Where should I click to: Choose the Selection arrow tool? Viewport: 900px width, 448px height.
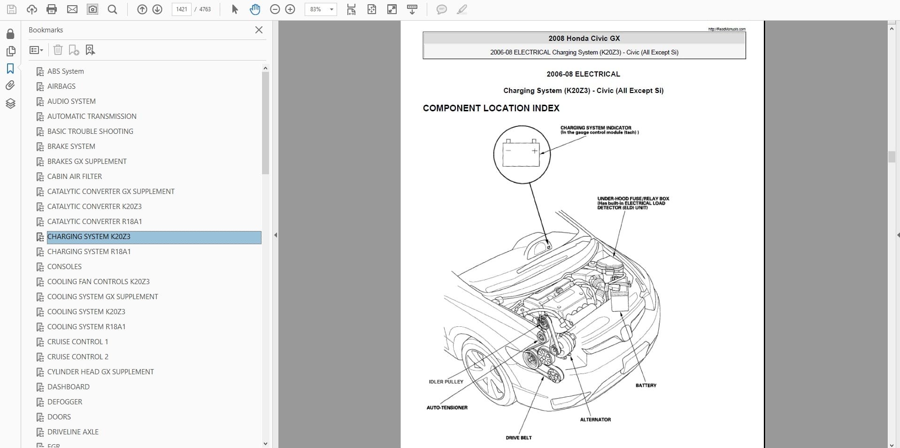coord(235,9)
